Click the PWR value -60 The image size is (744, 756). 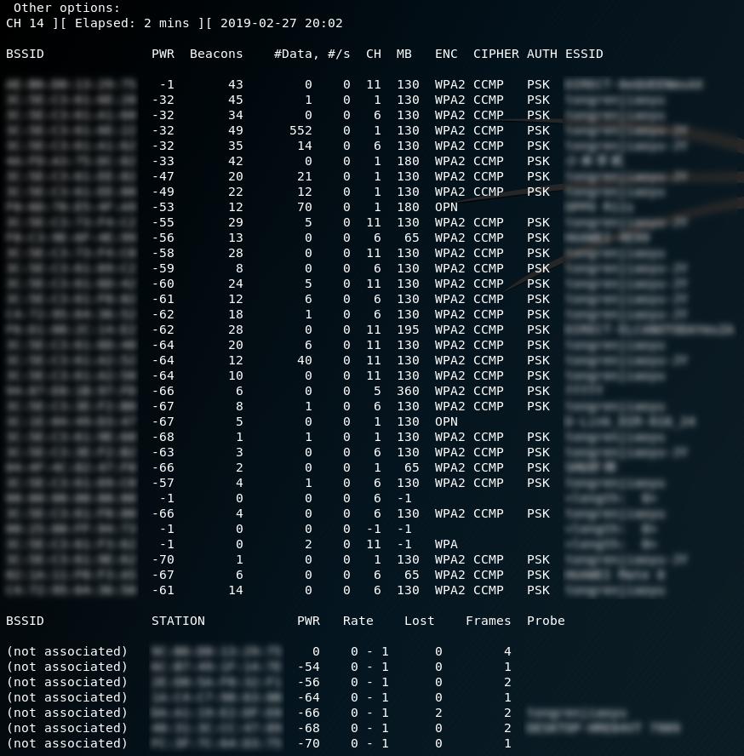(x=163, y=284)
